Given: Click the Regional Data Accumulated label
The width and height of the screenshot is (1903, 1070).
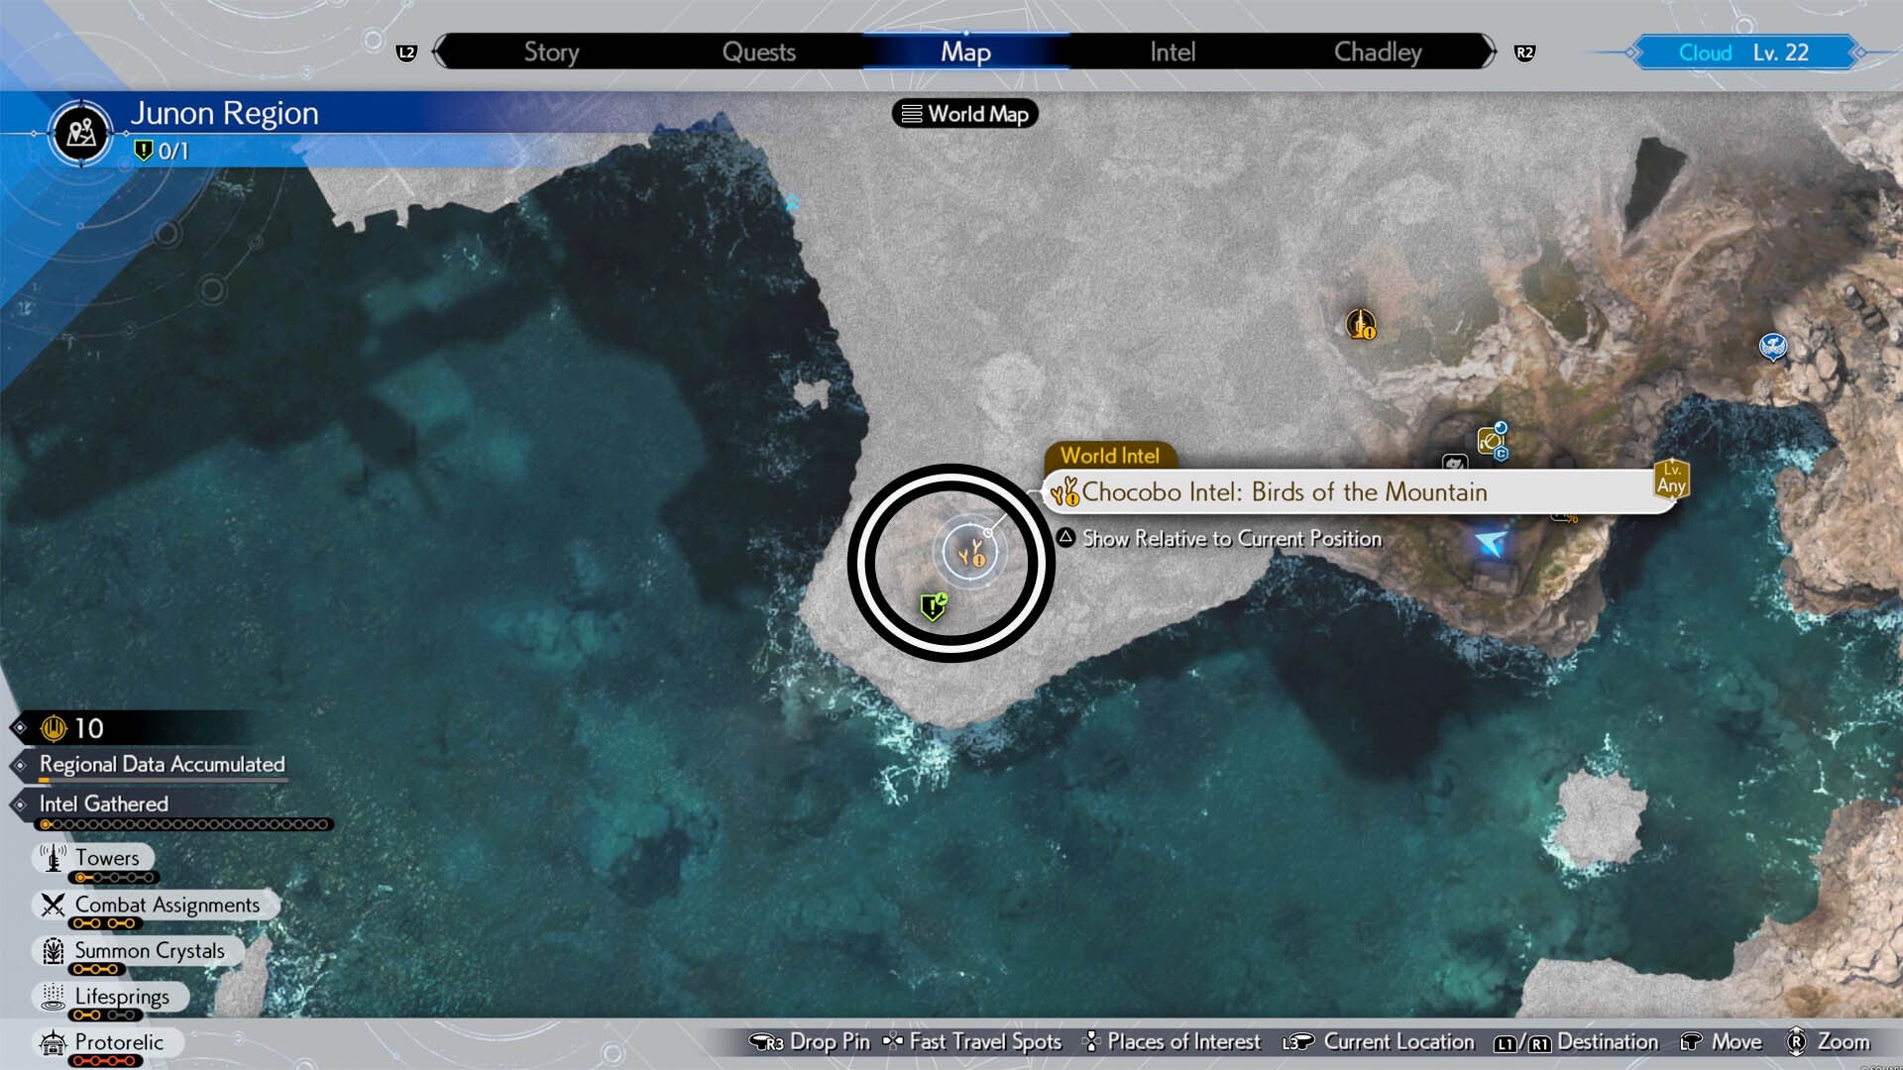Looking at the screenshot, I should pos(163,764).
